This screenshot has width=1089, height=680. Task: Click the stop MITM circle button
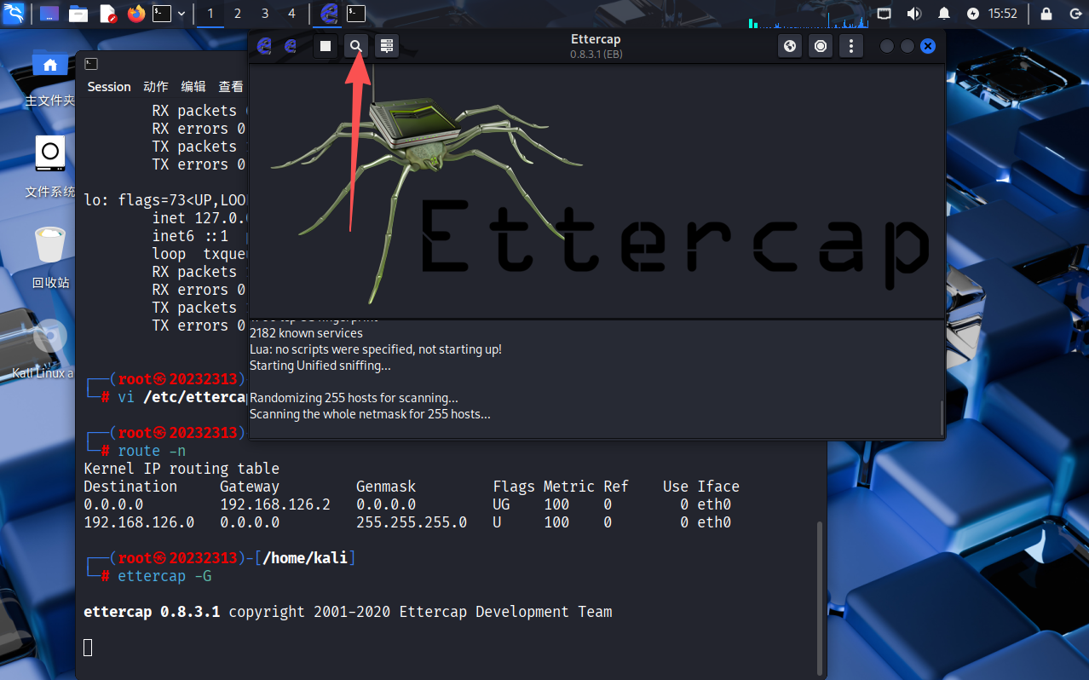click(x=821, y=46)
